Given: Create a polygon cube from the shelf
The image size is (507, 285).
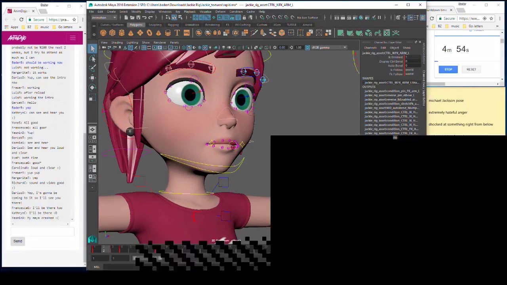Looking at the screenshot, I should pos(112,33).
